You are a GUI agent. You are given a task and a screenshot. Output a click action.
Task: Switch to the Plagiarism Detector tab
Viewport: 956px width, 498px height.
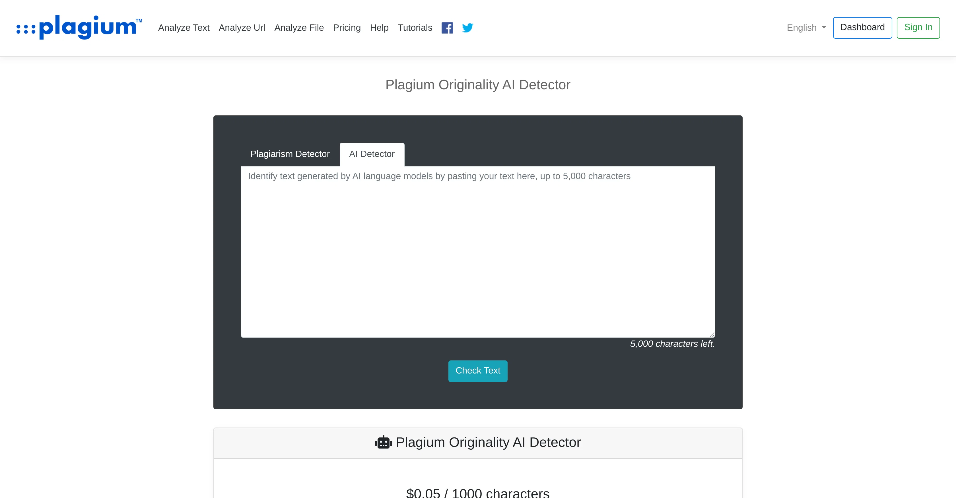290,154
